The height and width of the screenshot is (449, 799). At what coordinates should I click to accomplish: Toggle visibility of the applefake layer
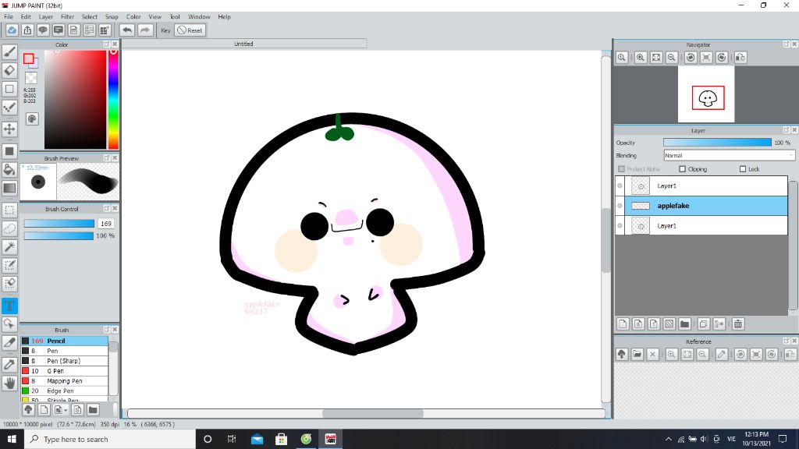point(620,206)
